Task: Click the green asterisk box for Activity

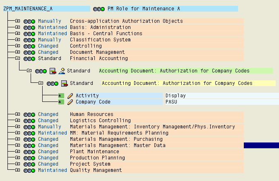Action: (x=61, y=96)
